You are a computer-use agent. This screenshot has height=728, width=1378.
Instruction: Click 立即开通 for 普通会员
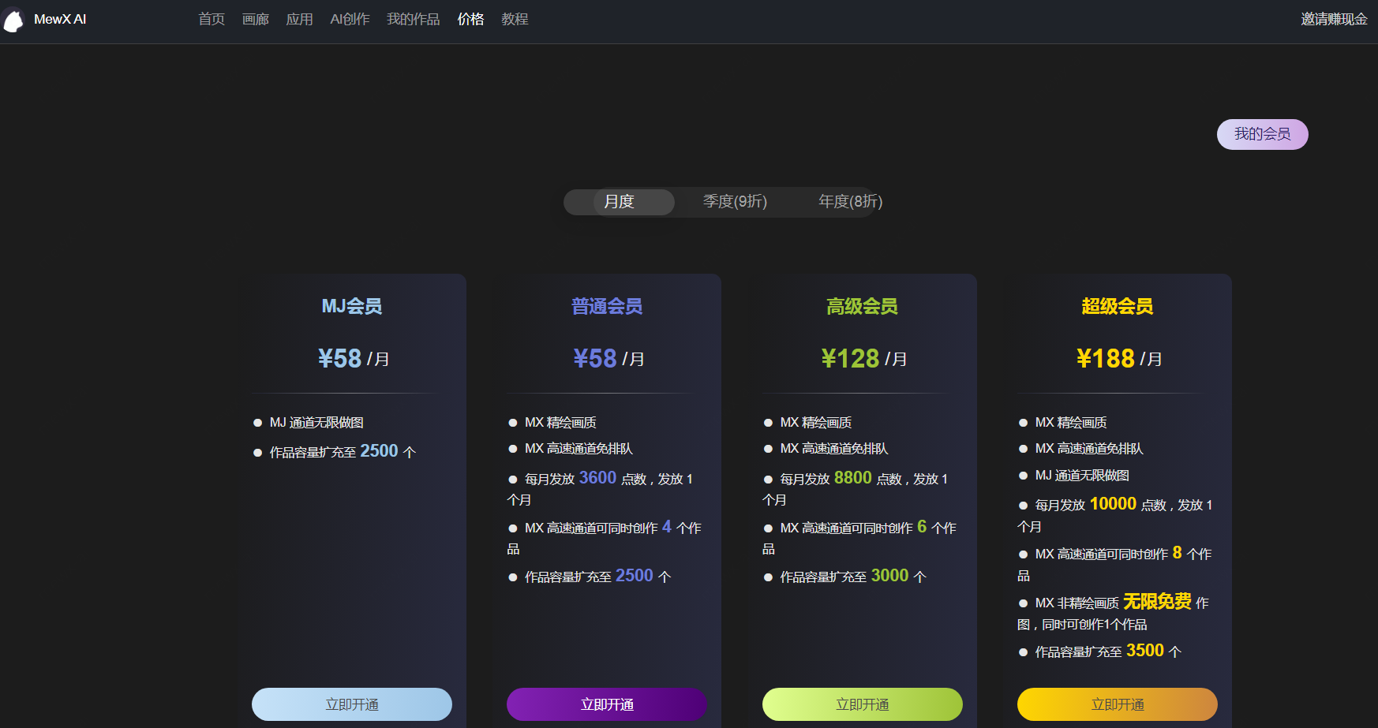tap(607, 704)
